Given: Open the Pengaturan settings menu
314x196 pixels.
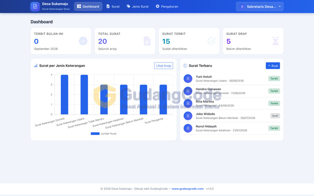Looking at the screenshot, I should (167, 6).
